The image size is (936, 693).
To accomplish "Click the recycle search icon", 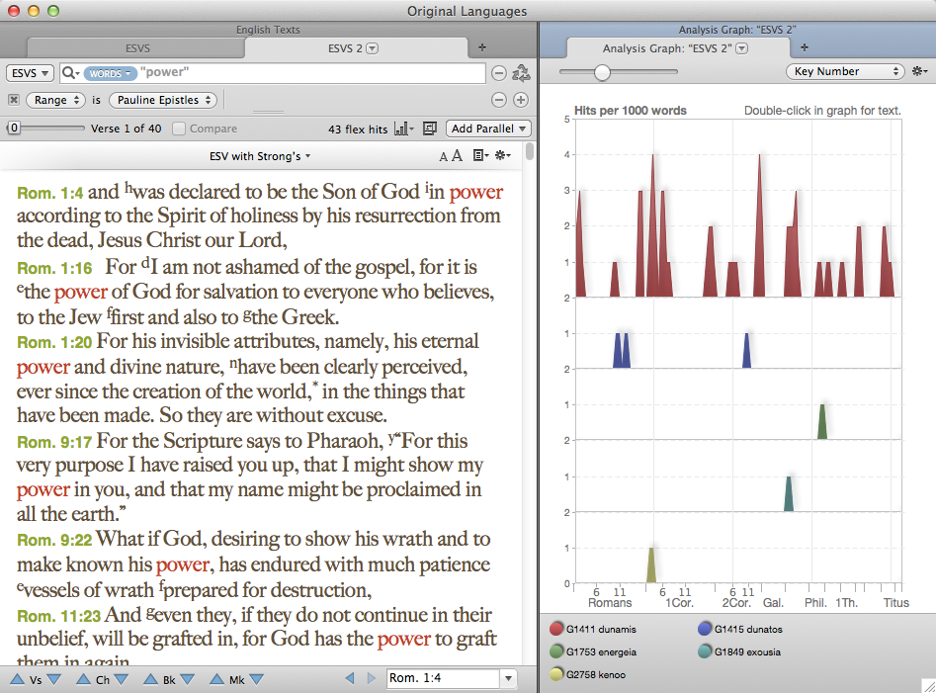I will coord(521,73).
